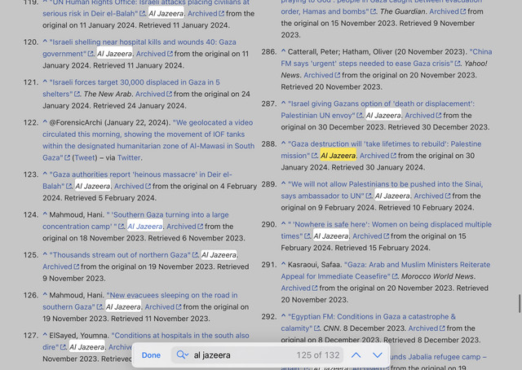522x370 pixels.
Task: Jump back via caret of reference 292
Action: pyautogui.click(x=283, y=316)
